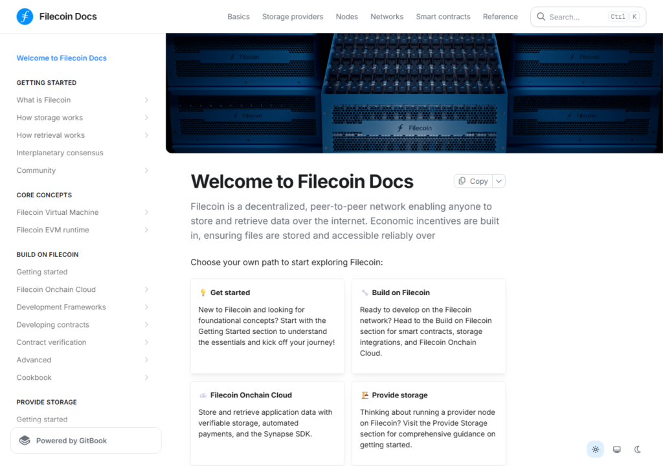This screenshot has width=663, height=466.
Task: Open Development Frameworks sidebar link
Action: 62,307
